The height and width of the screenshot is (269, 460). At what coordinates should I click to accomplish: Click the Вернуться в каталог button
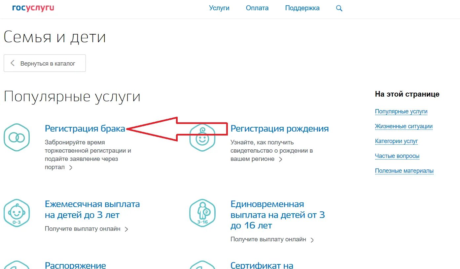coord(45,63)
